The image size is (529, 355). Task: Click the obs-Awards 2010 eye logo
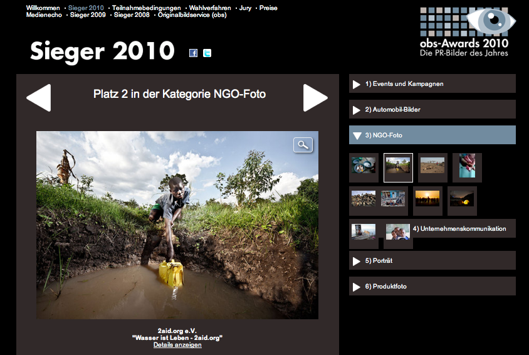(467, 32)
